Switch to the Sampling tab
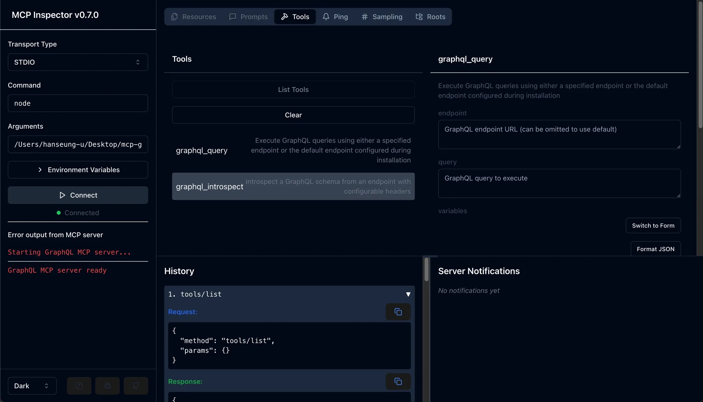703x402 pixels. (381, 16)
